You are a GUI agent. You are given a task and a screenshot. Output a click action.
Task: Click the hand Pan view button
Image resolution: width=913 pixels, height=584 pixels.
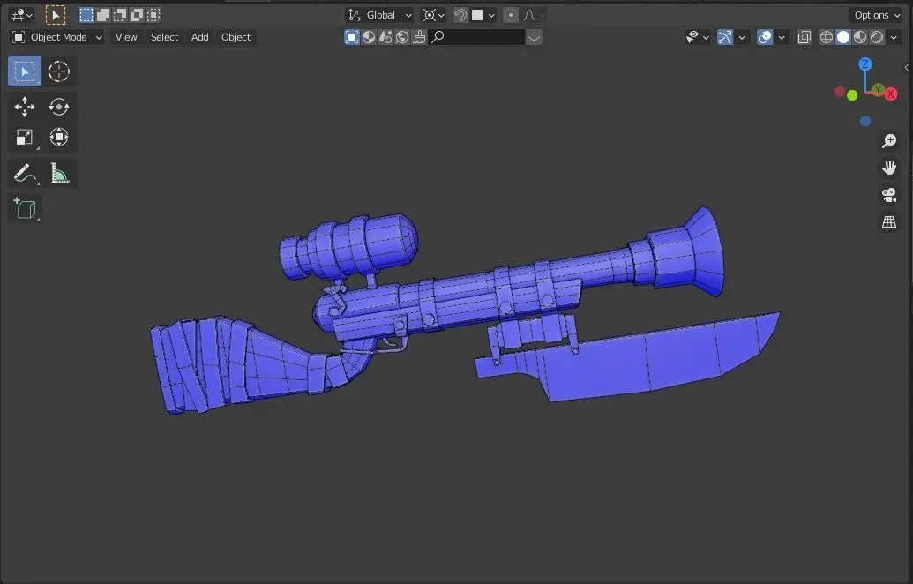[888, 168]
